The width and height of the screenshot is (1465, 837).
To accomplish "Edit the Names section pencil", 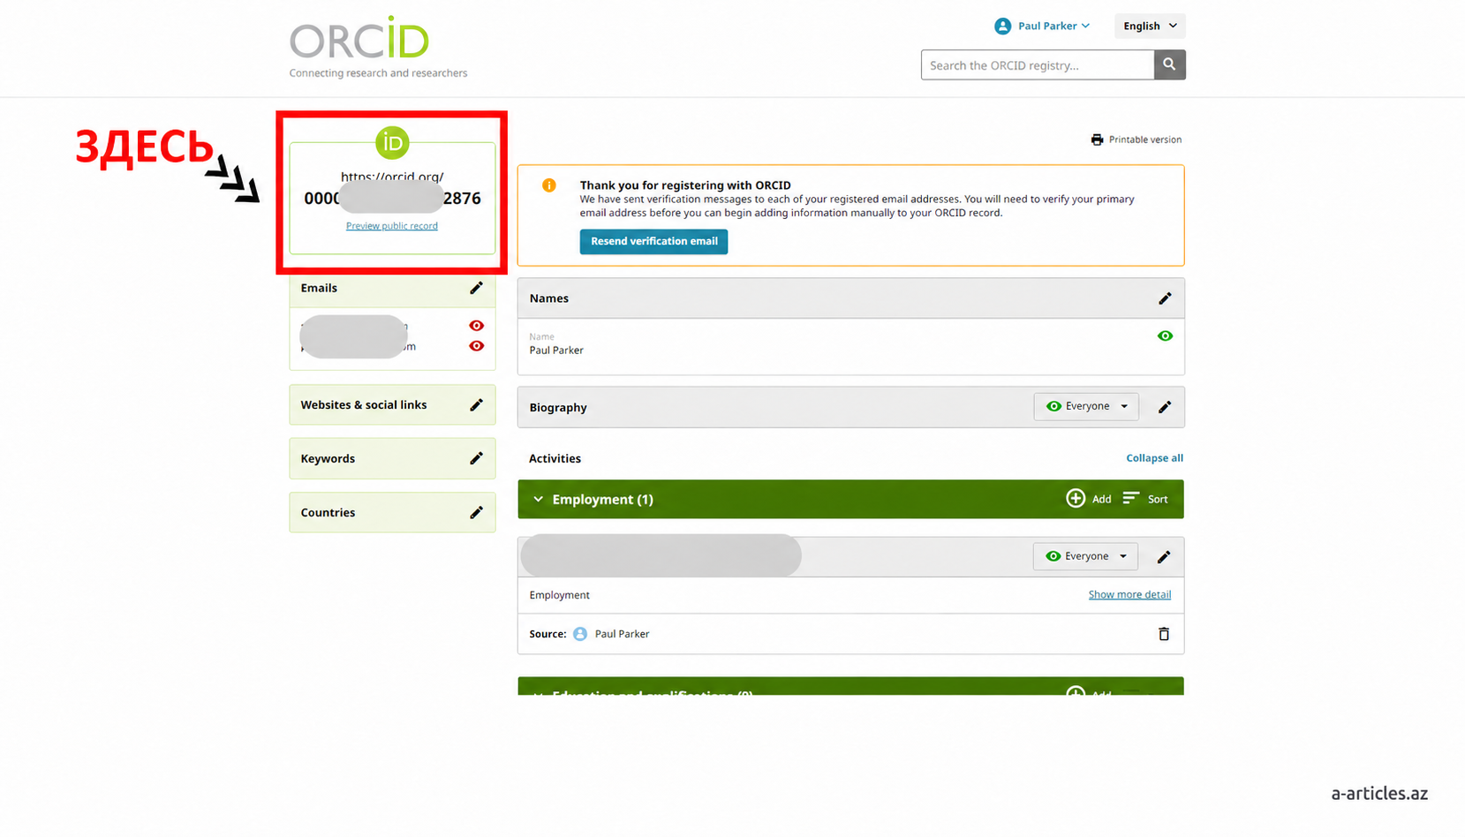I will tap(1165, 298).
